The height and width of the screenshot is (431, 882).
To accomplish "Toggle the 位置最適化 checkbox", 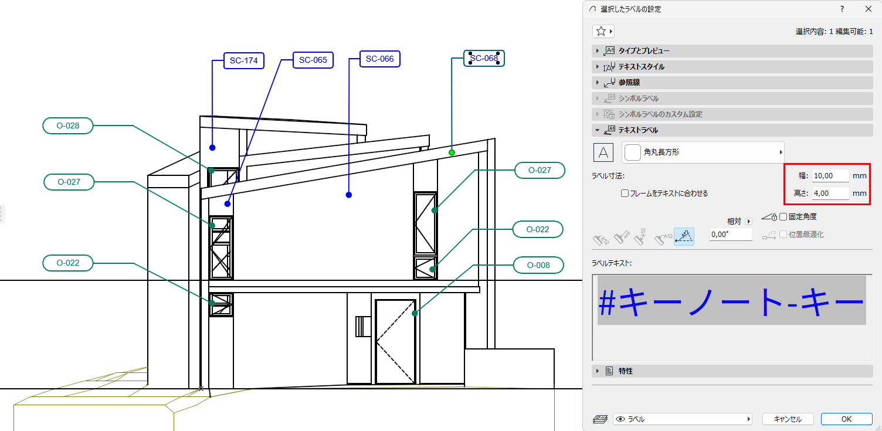I will (784, 234).
